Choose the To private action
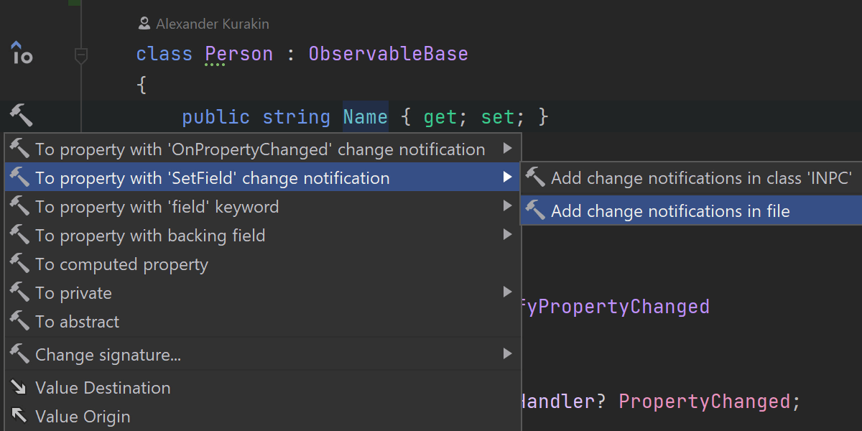Viewport: 862px width, 431px height. (74, 293)
